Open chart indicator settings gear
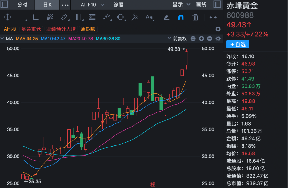Image resolution: width=288 pixels, height=188 pixels. (x=218, y=39)
